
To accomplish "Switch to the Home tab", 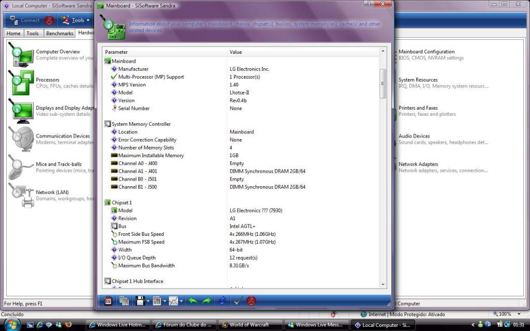I will click(13, 33).
